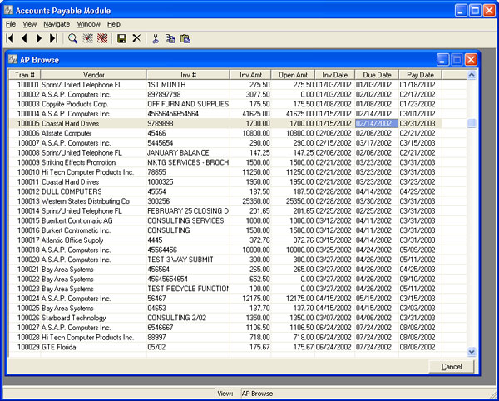Screen dimensions: 499x401
Task: Click the red crosshatch filter icon
Action: pyautogui.click(x=102, y=38)
